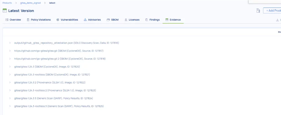Select the SDLC Discovery Scan attestation entry text

click(x=67, y=43)
